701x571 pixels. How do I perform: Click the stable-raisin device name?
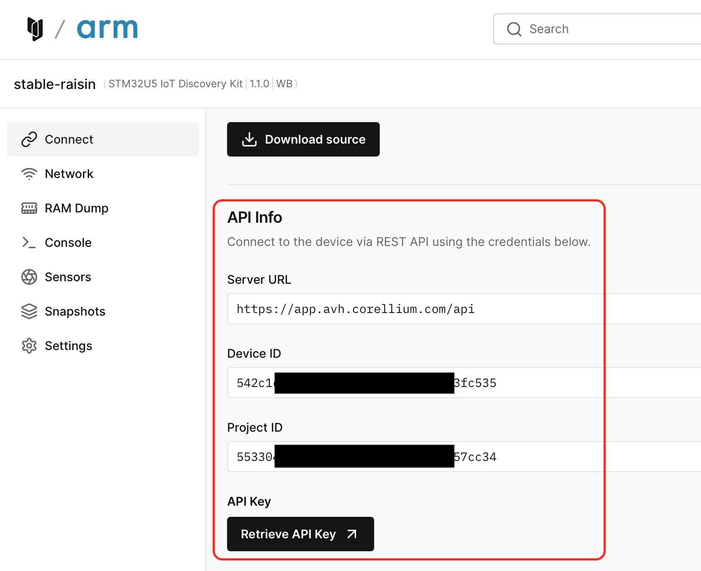click(x=55, y=84)
